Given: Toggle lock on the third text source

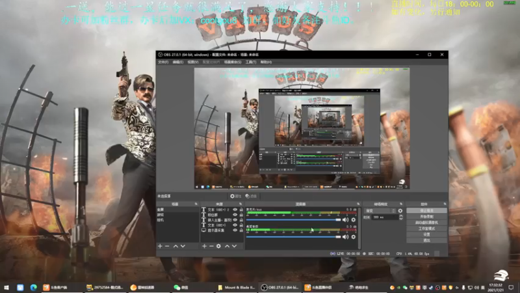Looking at the screenshot, I should tap(241, 220).
